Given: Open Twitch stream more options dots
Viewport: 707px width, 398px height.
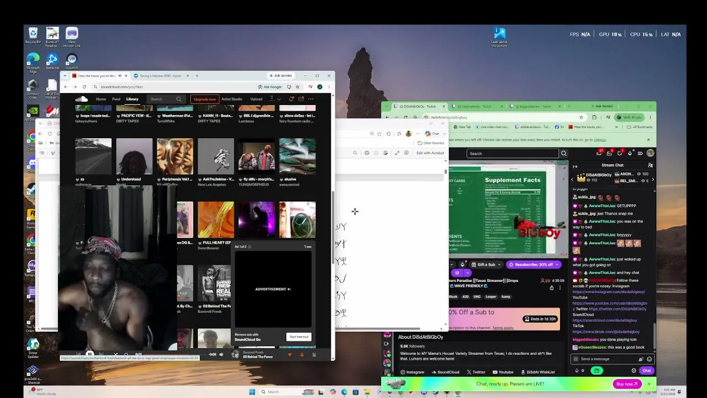Looking at the screenshot, I should [560, 287].
